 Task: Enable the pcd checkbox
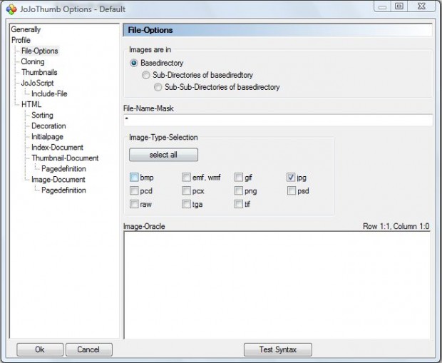[x=134, y=190]
